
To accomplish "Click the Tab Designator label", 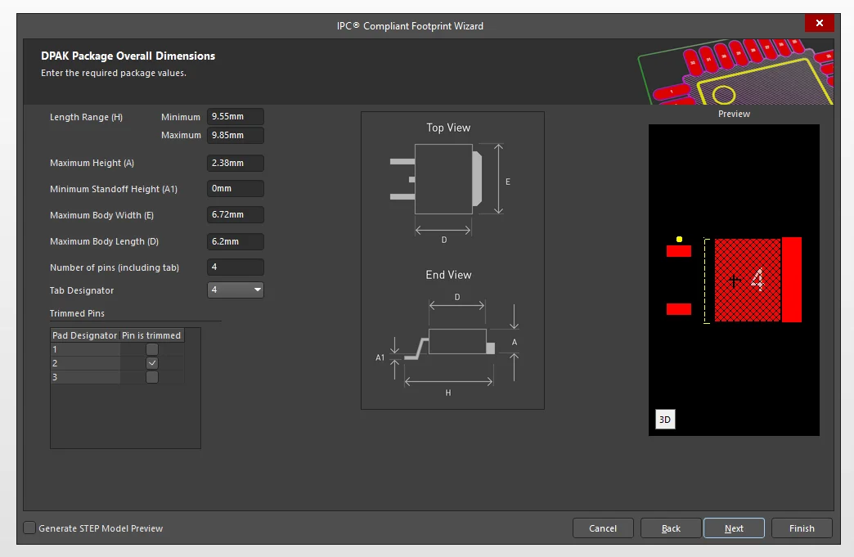I will (x=82, y=290).
